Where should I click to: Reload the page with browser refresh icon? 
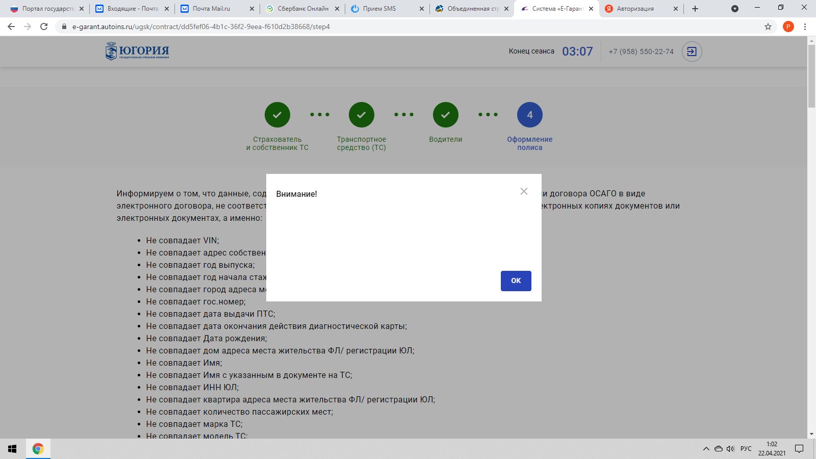click(x=44, y=27)
